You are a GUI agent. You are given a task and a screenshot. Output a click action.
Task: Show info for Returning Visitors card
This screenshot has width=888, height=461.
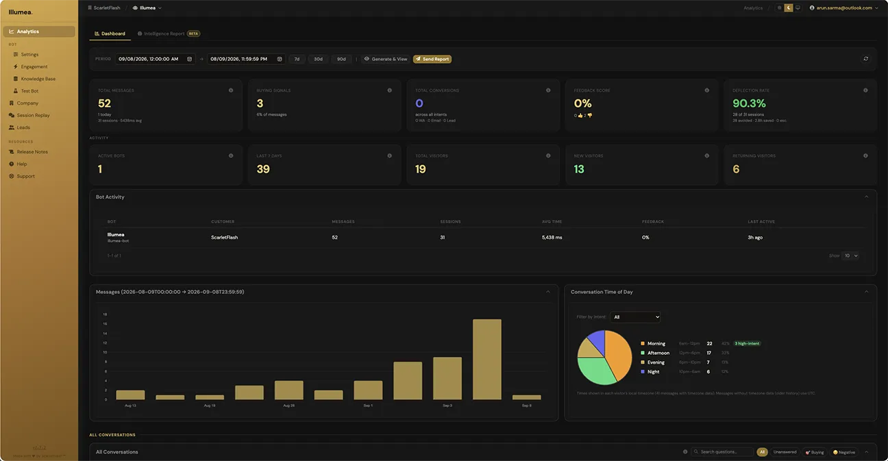tap(866, 155)
